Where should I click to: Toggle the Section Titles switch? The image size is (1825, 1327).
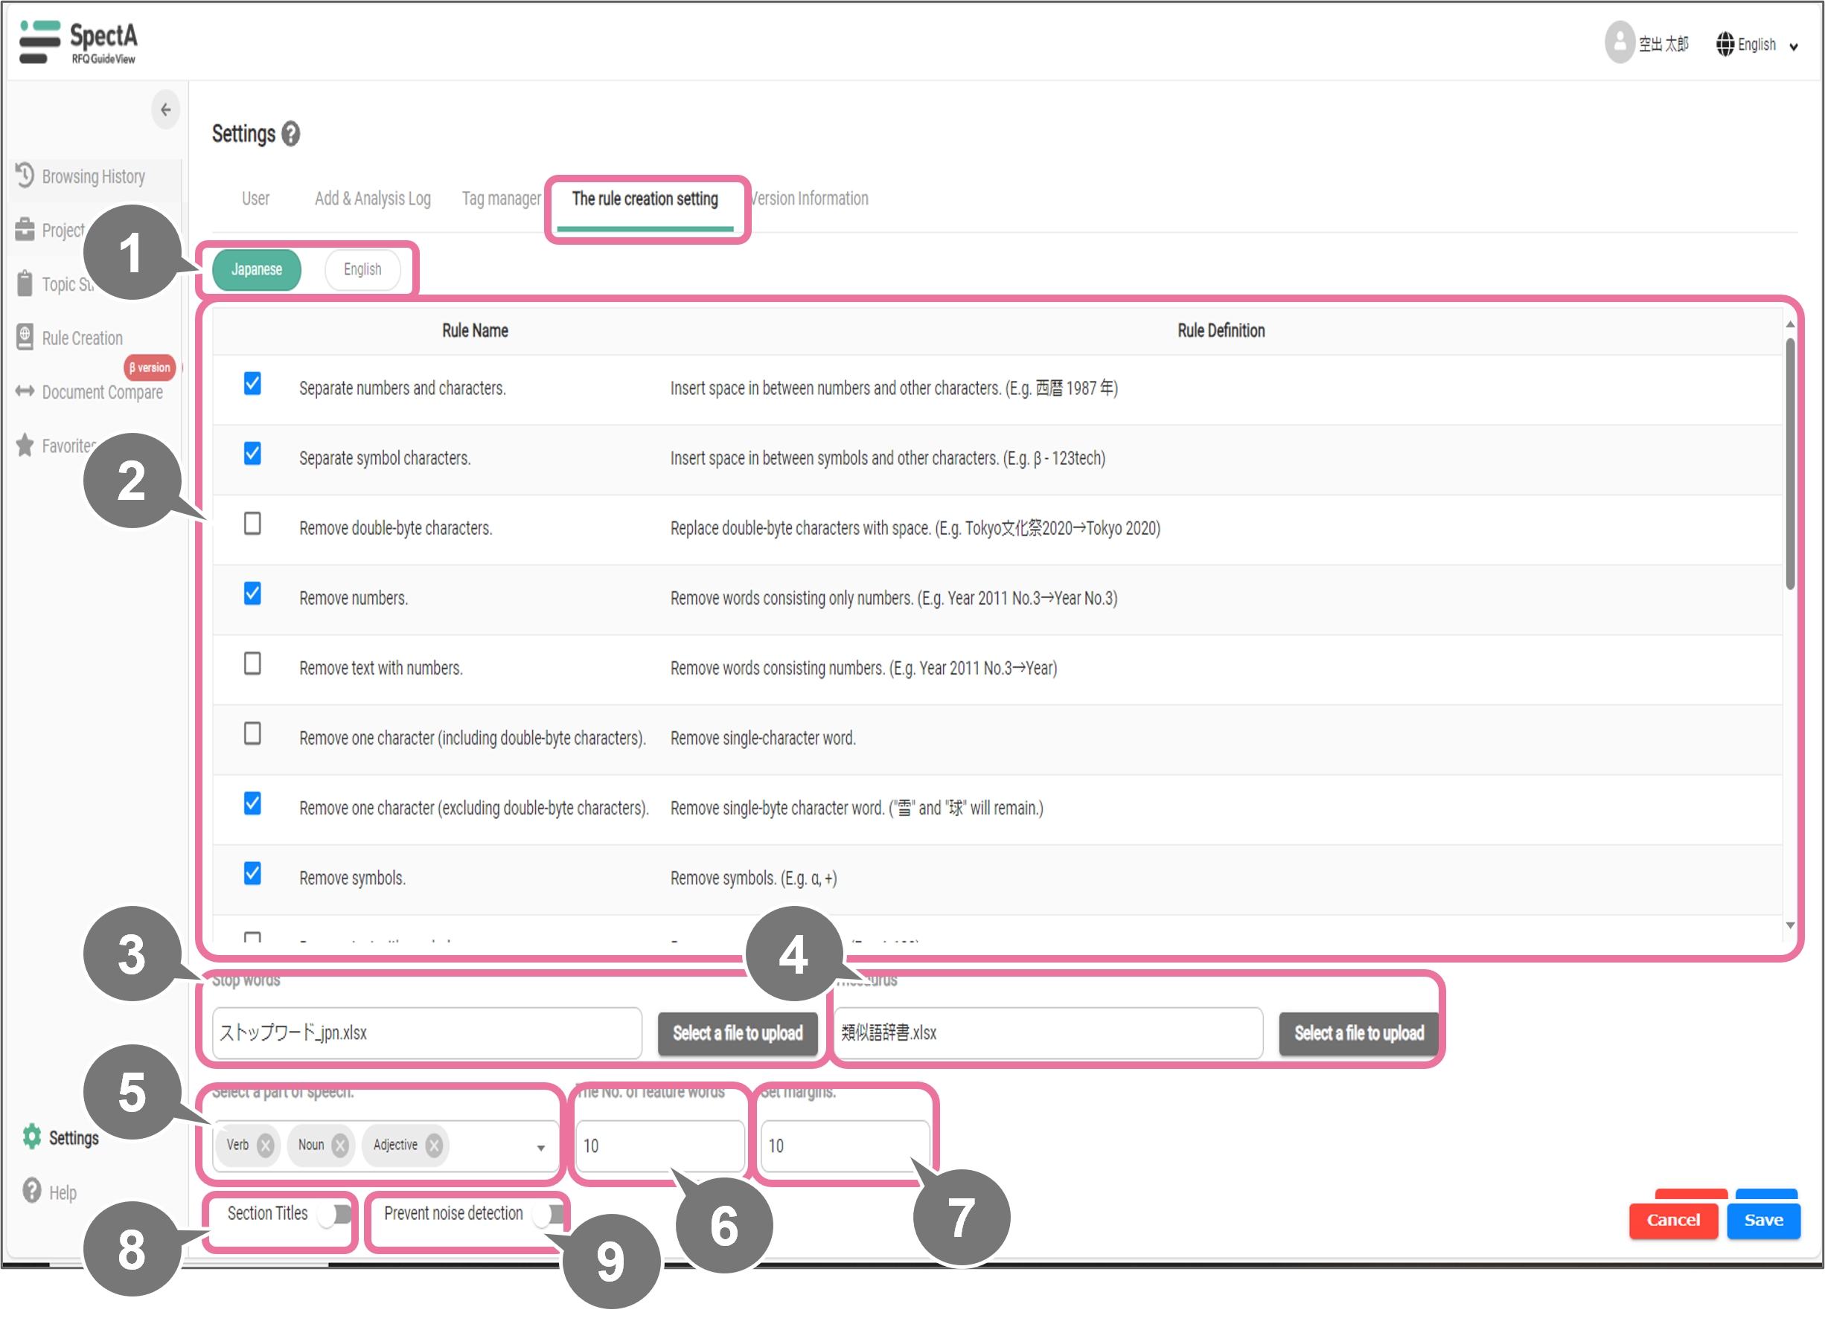(x=336, y=1214)
